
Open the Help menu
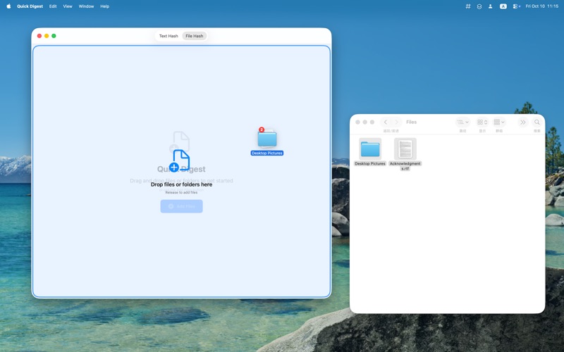pos(104,6)
